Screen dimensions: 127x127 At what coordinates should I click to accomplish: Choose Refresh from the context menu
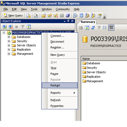click(60, 100)
